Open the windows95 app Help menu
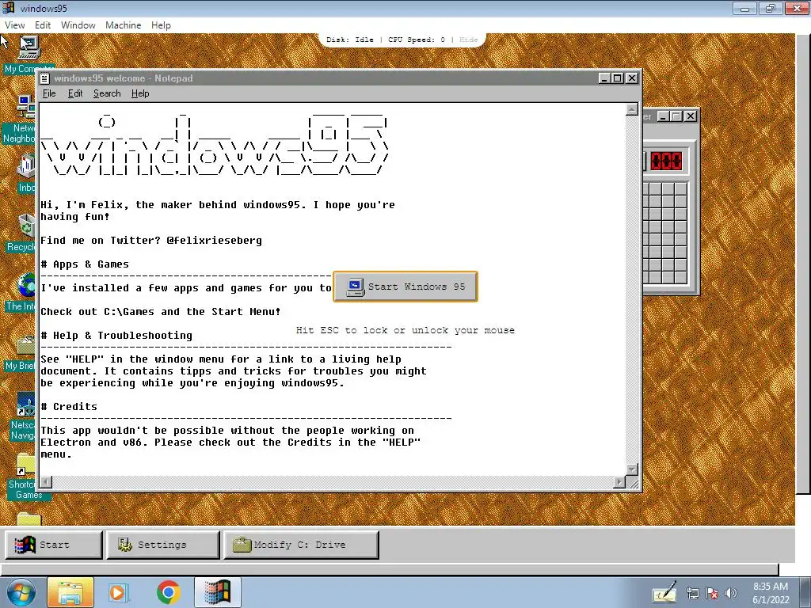Viewport: 811px width, 608px height. 161,25
